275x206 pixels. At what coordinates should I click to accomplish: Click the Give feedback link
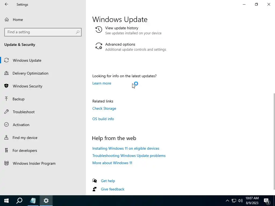click(113, 189)
